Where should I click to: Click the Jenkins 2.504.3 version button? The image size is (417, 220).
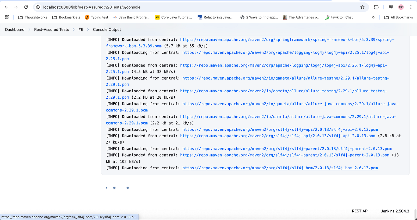395,211
